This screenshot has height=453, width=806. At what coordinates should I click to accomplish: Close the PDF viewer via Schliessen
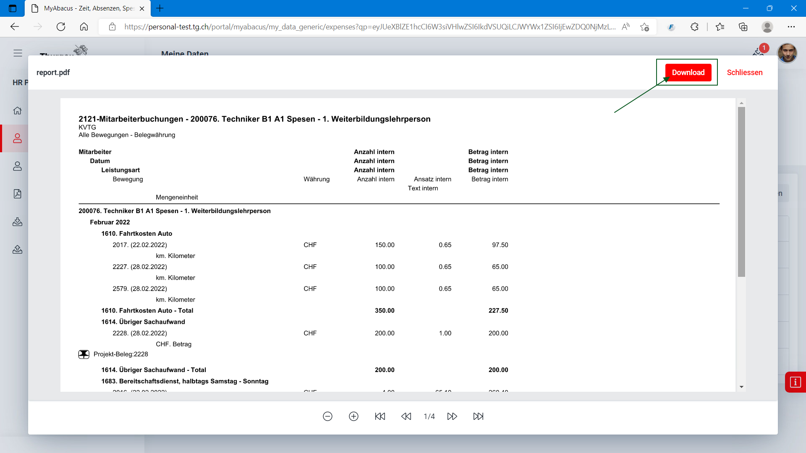744,73
